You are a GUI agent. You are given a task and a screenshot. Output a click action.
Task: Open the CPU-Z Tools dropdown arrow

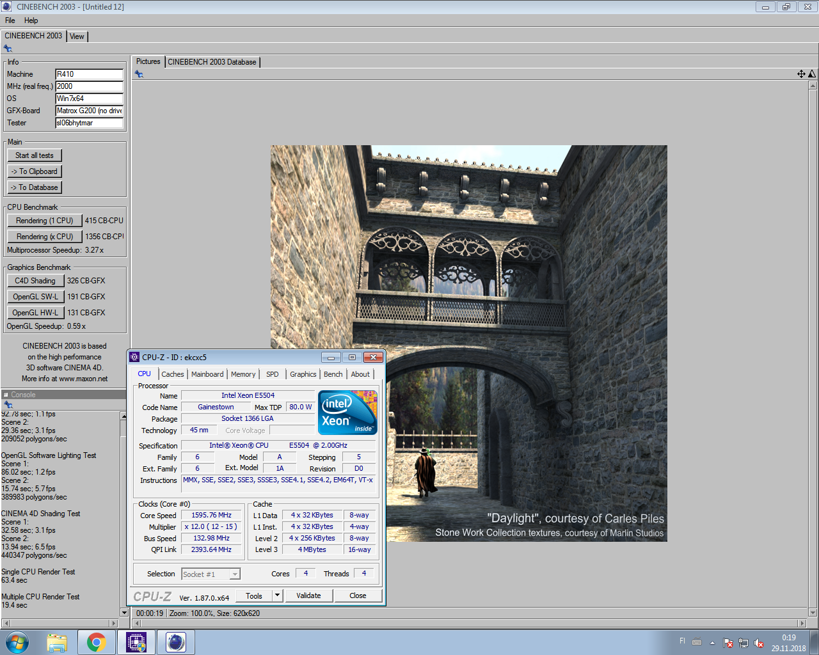(x=277, y=596)
